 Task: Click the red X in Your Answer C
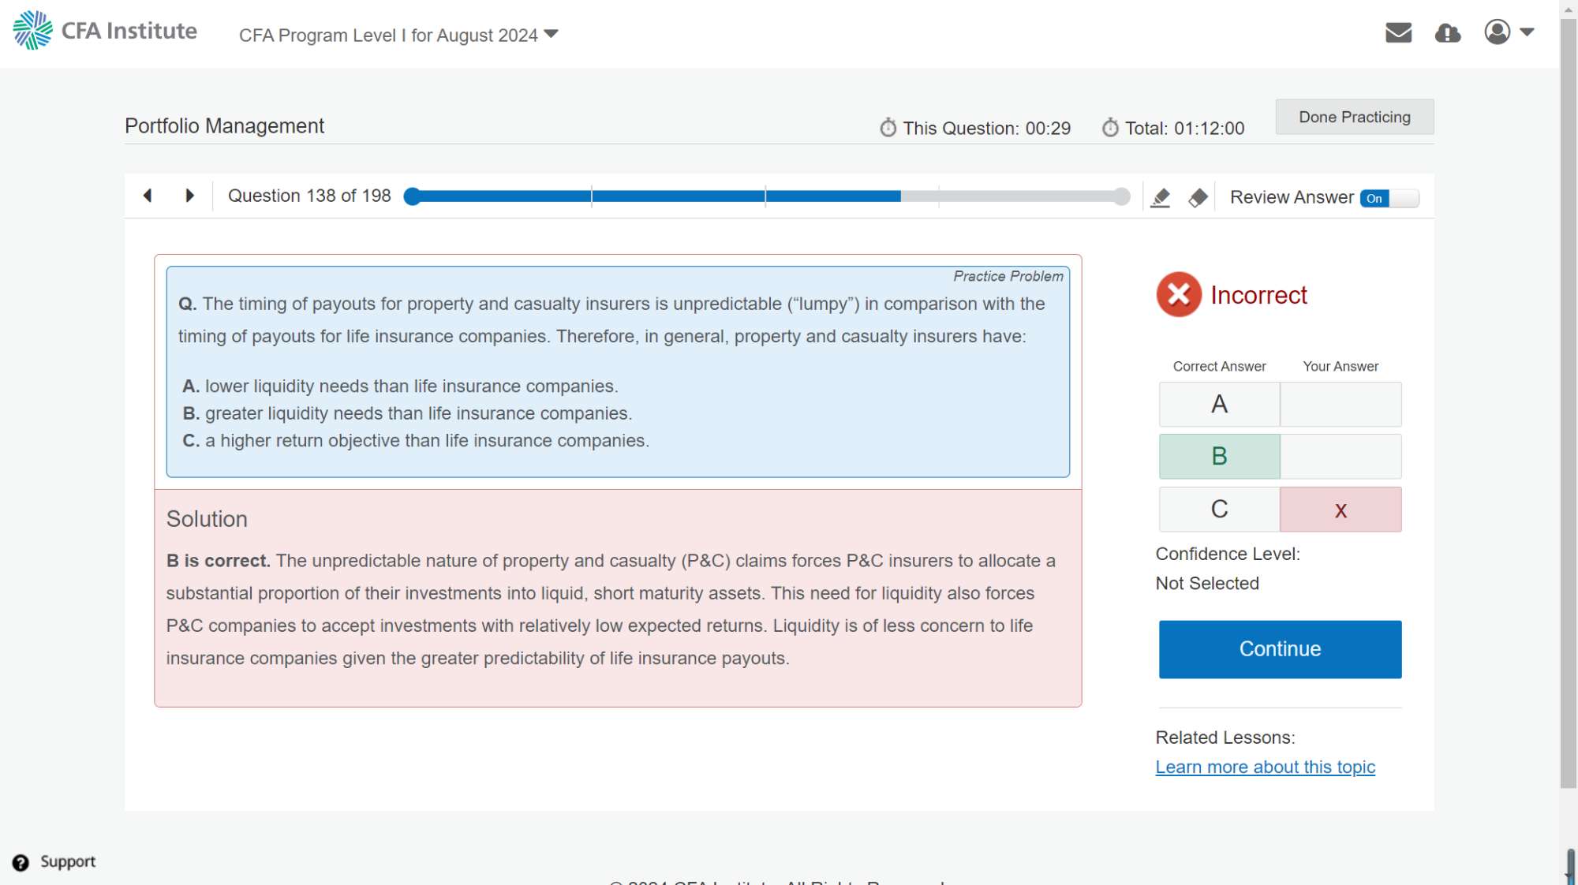click(1340, 510)
